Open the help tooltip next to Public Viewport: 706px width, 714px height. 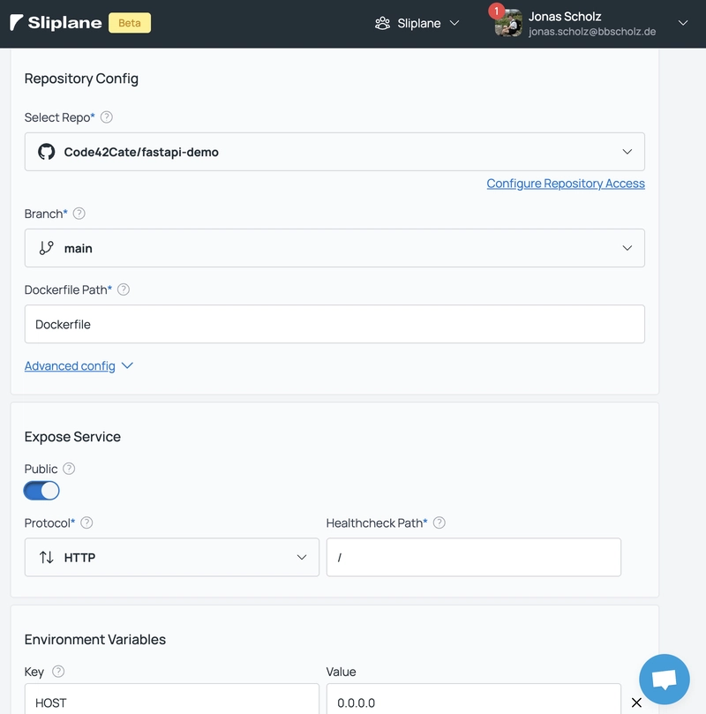70,469
